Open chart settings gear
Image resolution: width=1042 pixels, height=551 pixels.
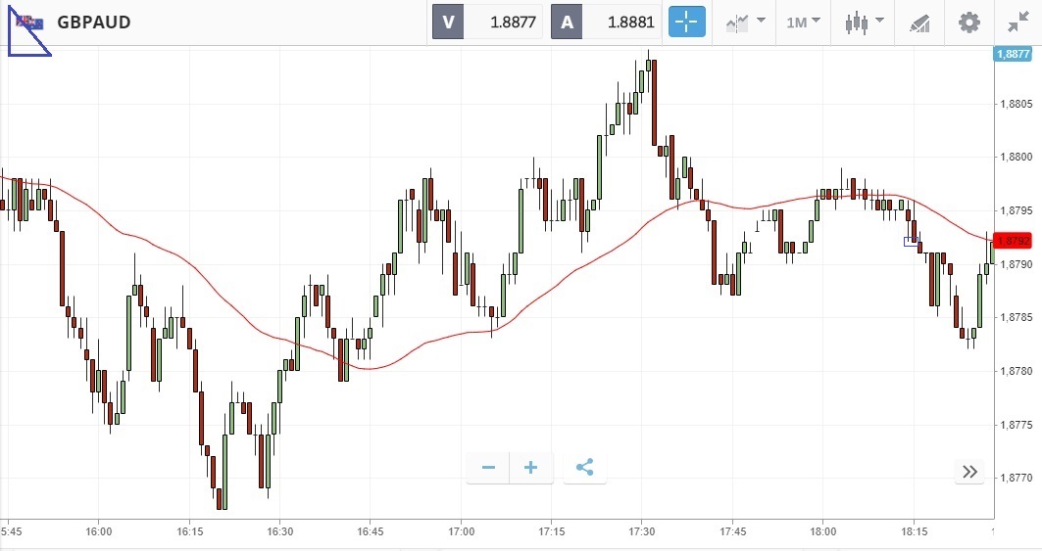tap(969, 22)
